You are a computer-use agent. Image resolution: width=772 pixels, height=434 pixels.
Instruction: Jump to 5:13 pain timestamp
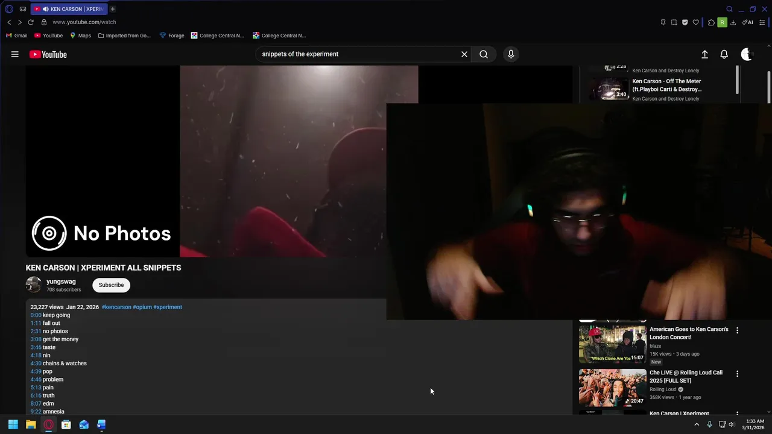tap(36, 388)
